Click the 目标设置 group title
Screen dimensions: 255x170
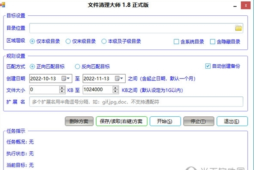pyautogui.click(x=16, y=16)
